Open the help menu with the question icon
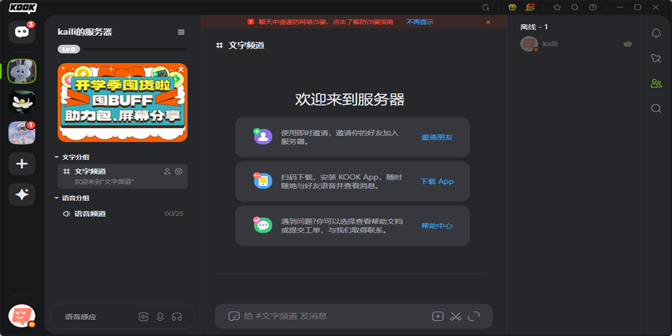 pyautogui.click(x=594, y=7)
